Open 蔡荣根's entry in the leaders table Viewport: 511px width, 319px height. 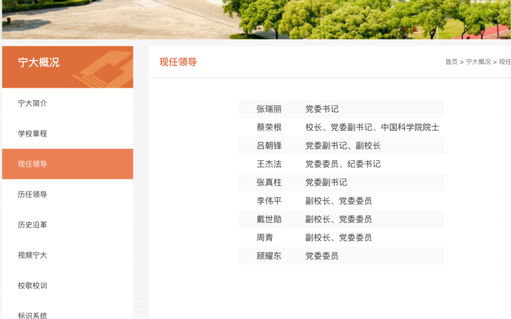click(269, 127)
